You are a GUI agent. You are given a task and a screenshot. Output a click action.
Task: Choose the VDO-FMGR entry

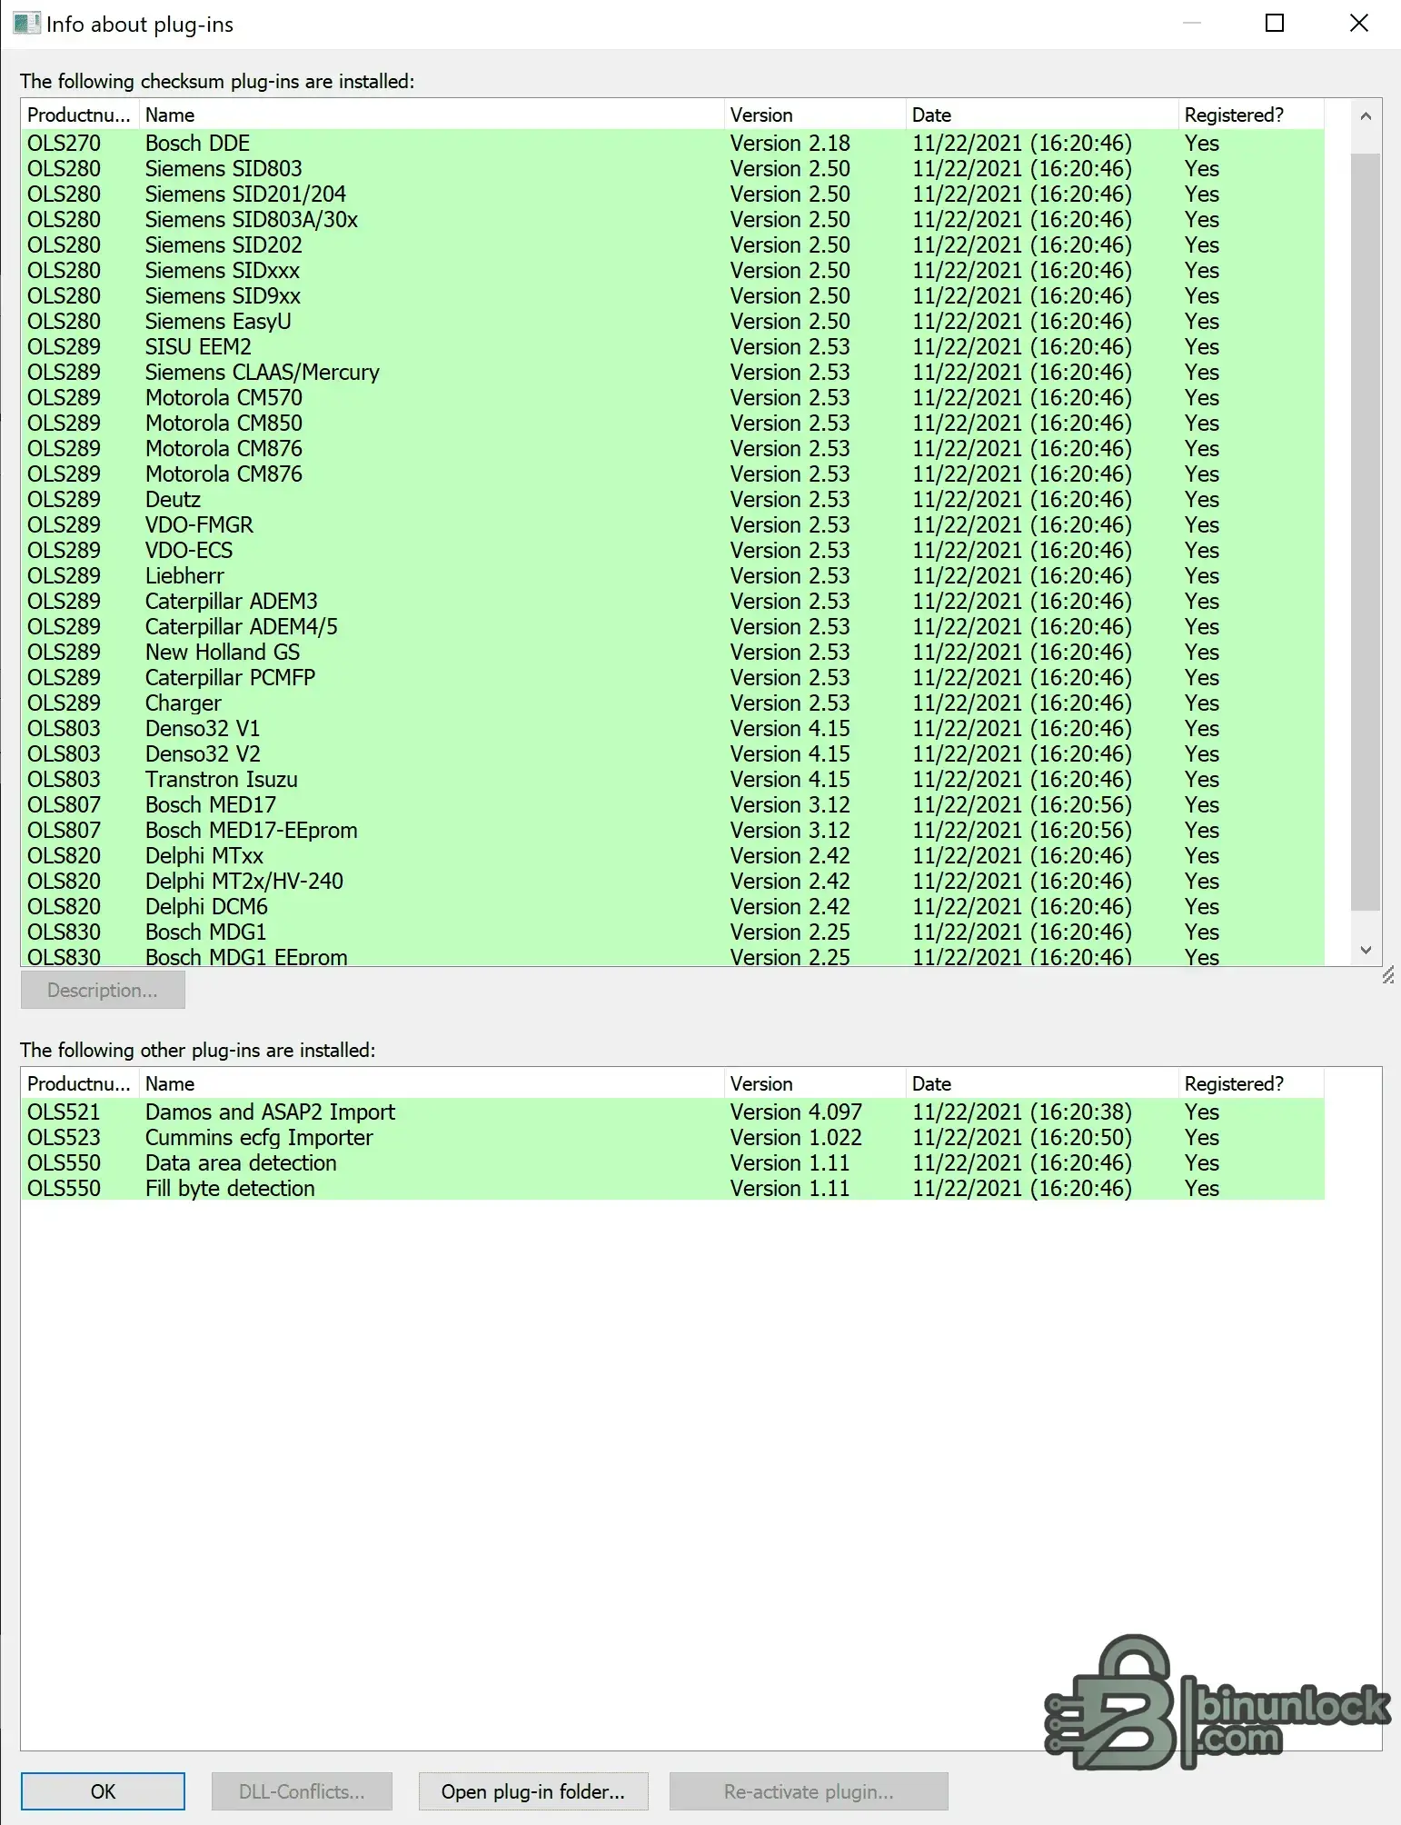coord(672,524)
